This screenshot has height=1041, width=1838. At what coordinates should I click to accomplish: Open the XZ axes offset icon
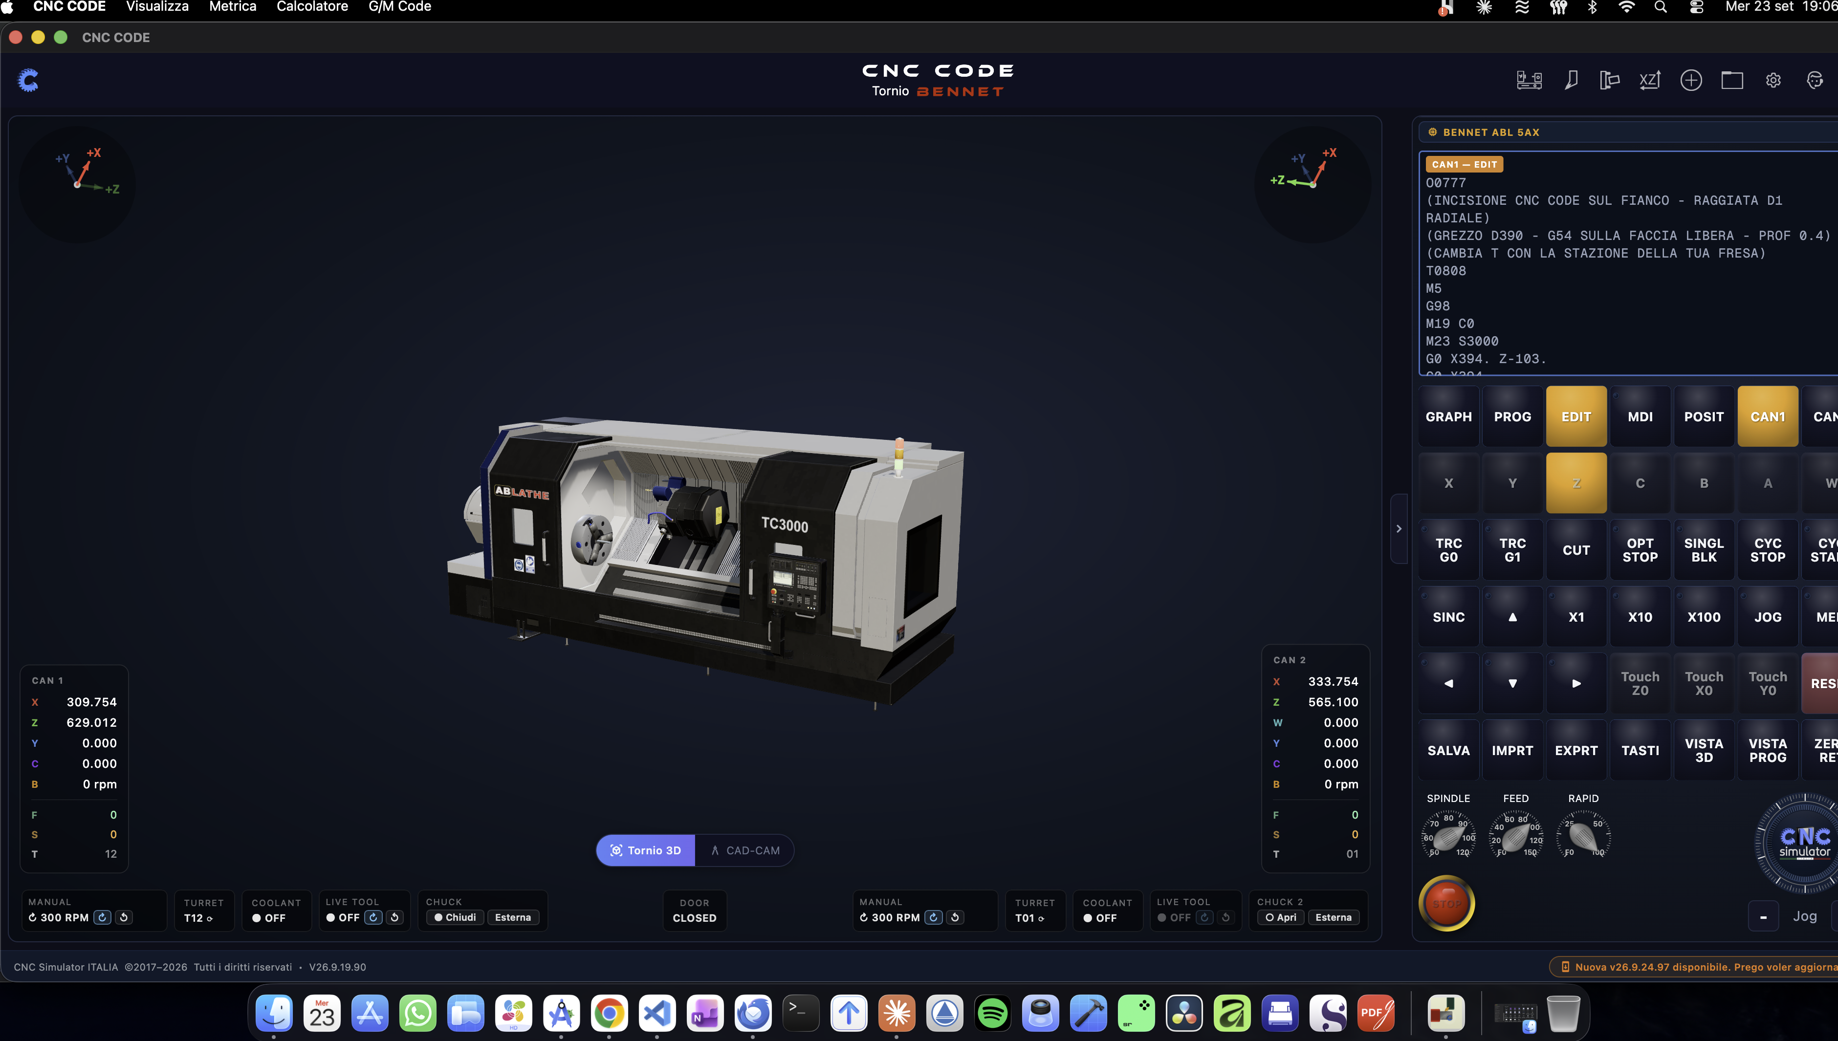1649,80
